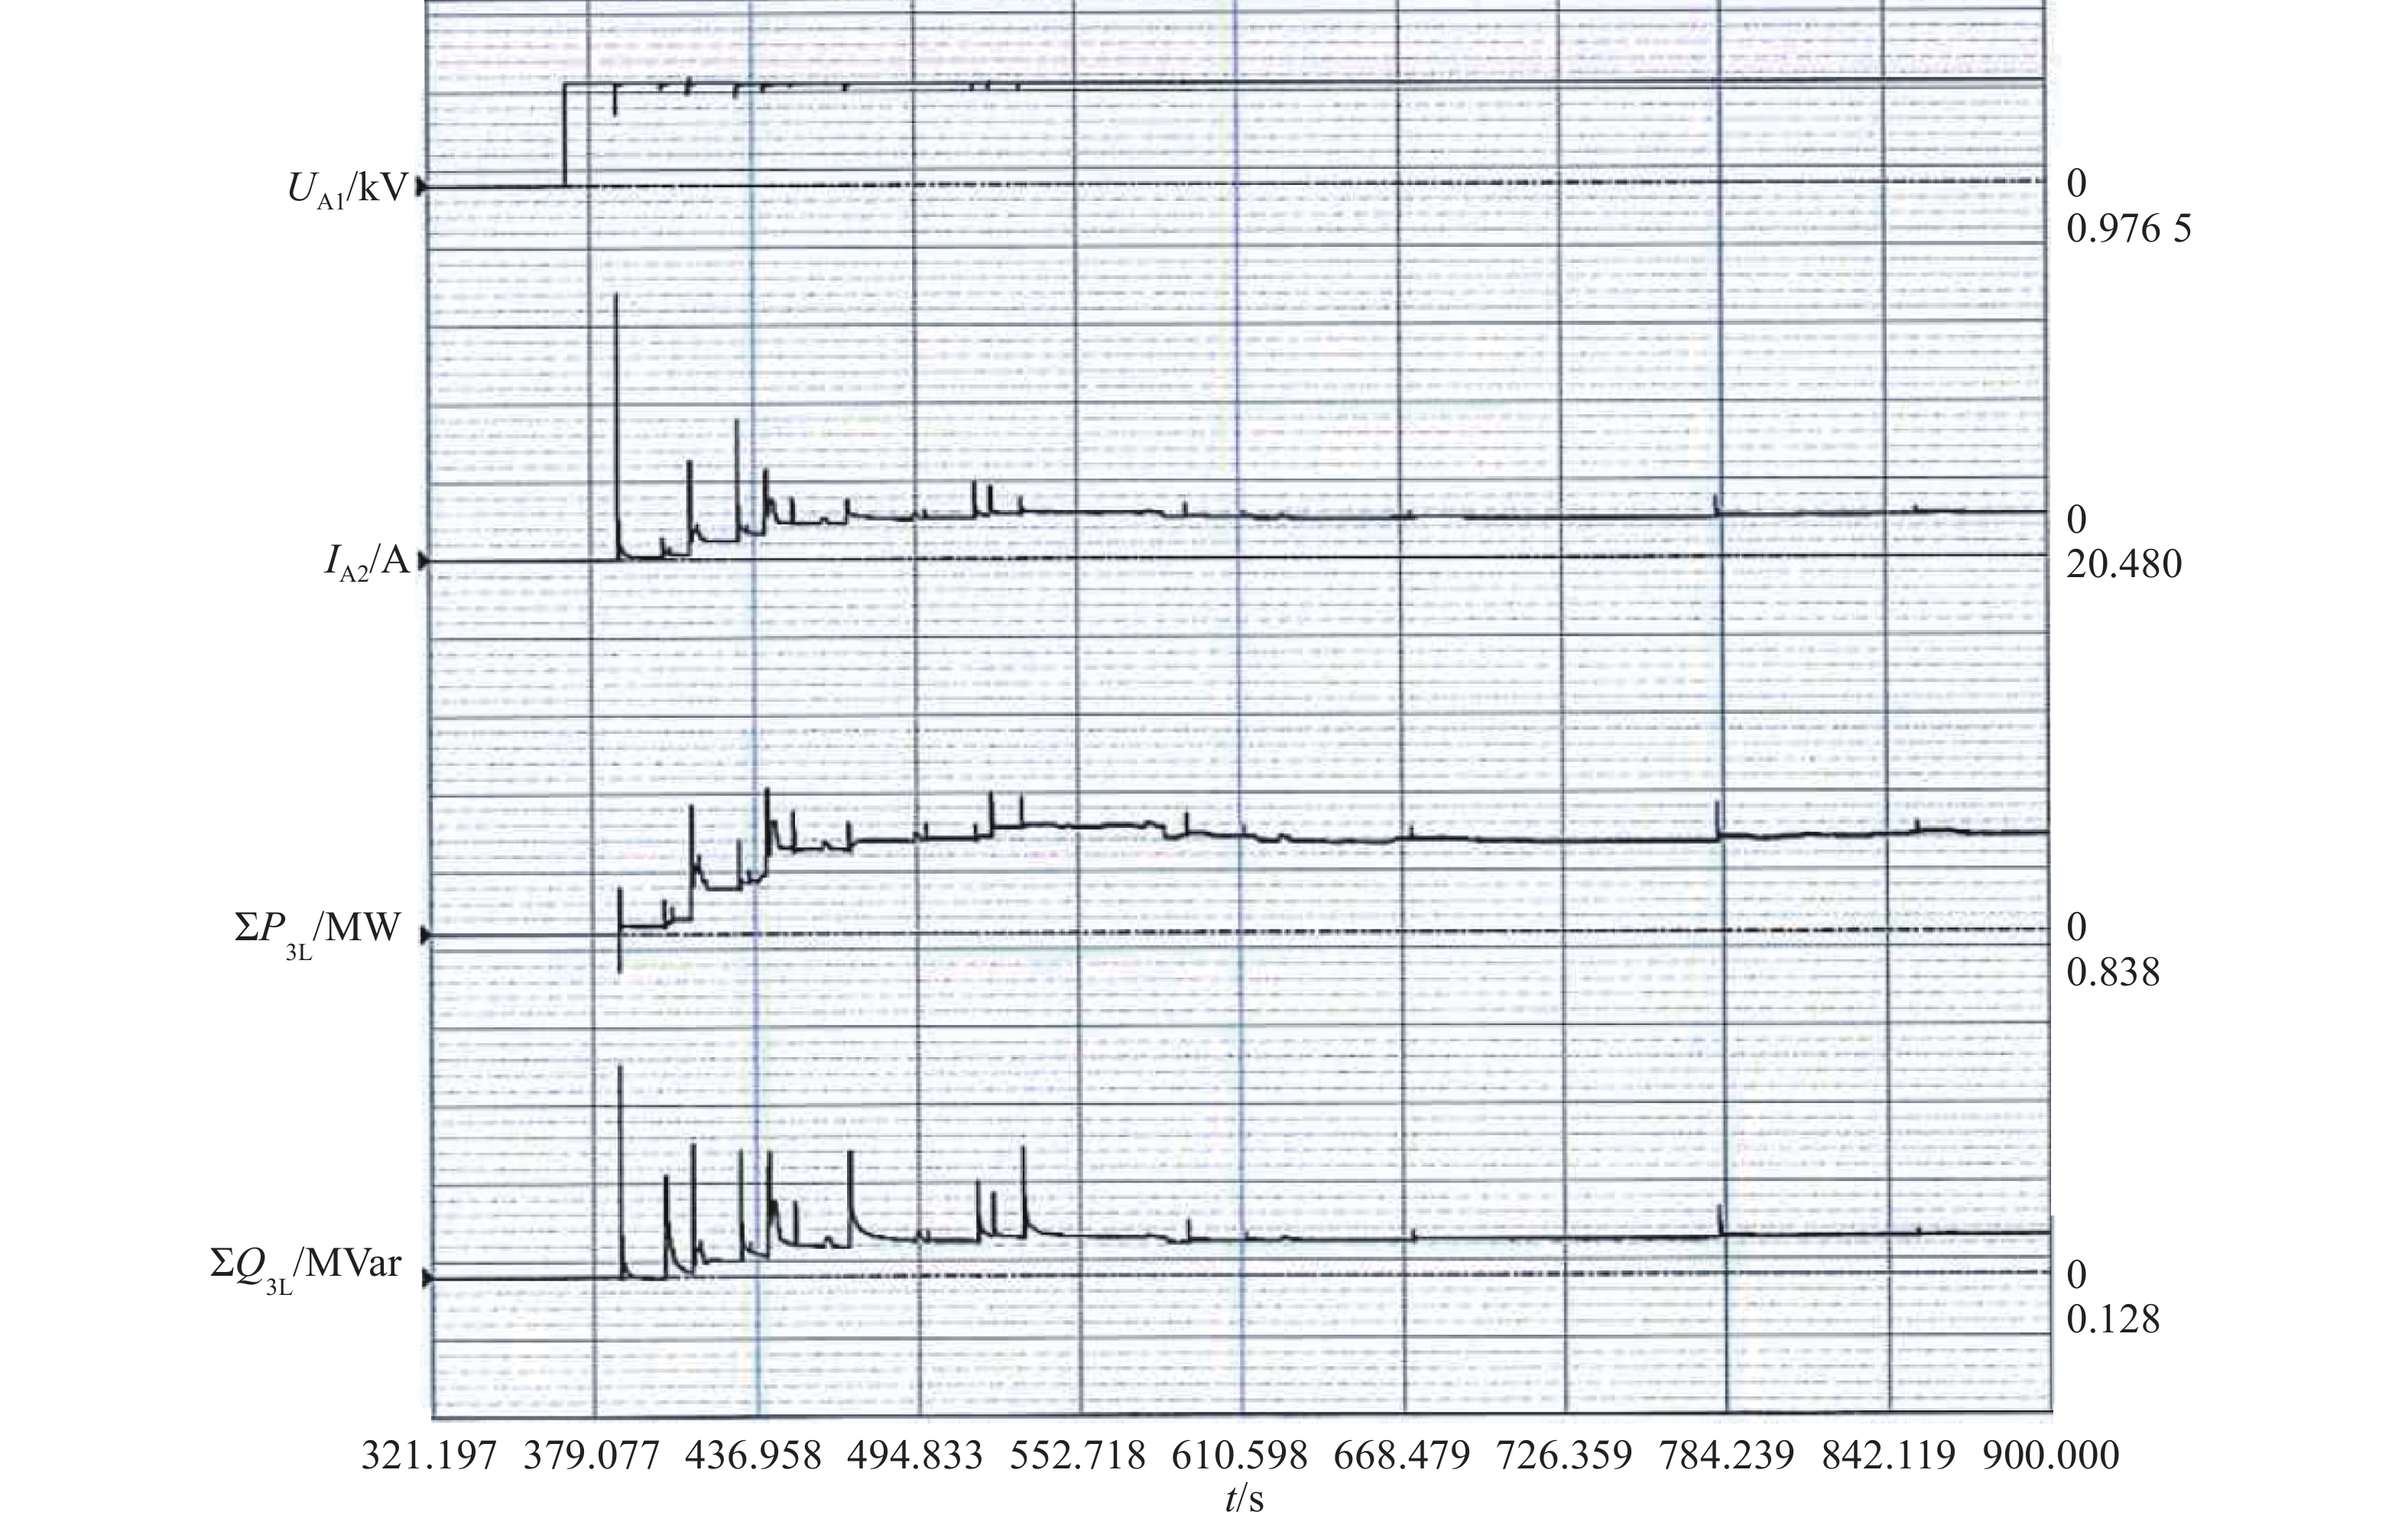This screenshot has height=1525, width=2408.
Task: Click time axis value 726.359
Action: coord(1564,1456)
